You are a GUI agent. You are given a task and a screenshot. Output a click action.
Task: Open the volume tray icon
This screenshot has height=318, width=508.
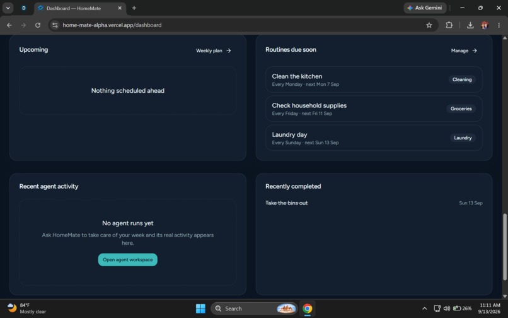click(x=446, y=309)
